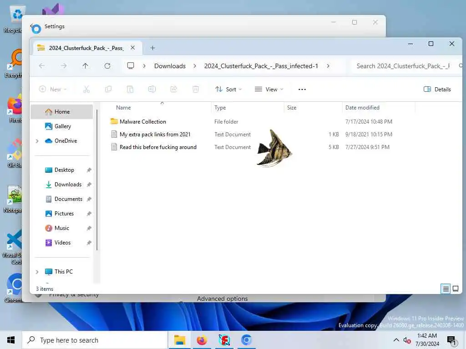The image size is (466, 349).
Task: Open the View dropdown menu
Action: [x=269, y=90]
